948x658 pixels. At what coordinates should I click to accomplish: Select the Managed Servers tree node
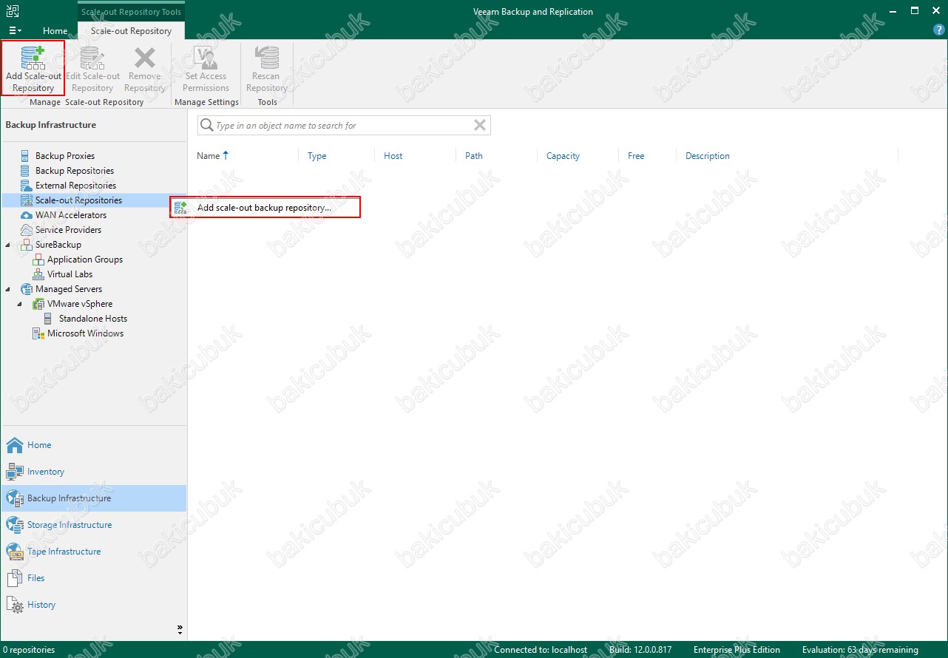tap(69, 289)
